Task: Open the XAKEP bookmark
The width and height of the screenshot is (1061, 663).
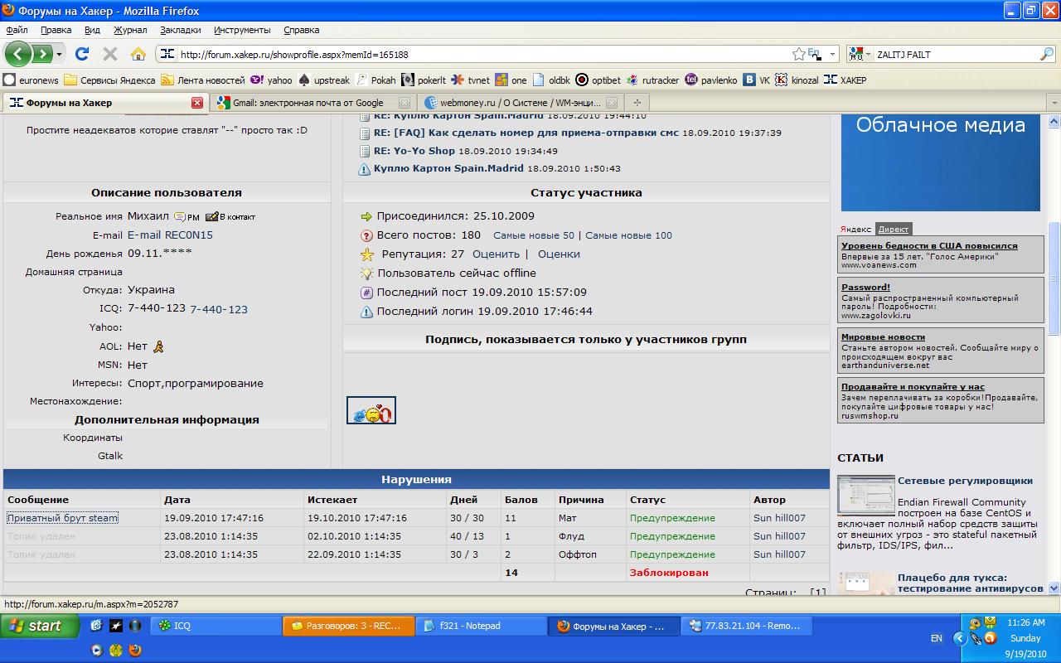Action: pyautogui.click(x=845, y=80)
